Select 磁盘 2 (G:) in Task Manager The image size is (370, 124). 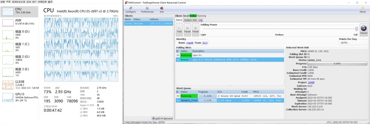tap(20, 60)
